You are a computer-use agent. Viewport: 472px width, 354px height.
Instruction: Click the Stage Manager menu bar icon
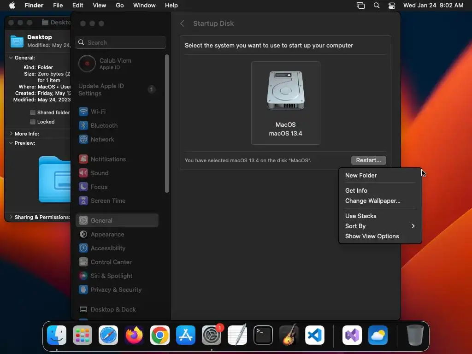coord(360,6)
